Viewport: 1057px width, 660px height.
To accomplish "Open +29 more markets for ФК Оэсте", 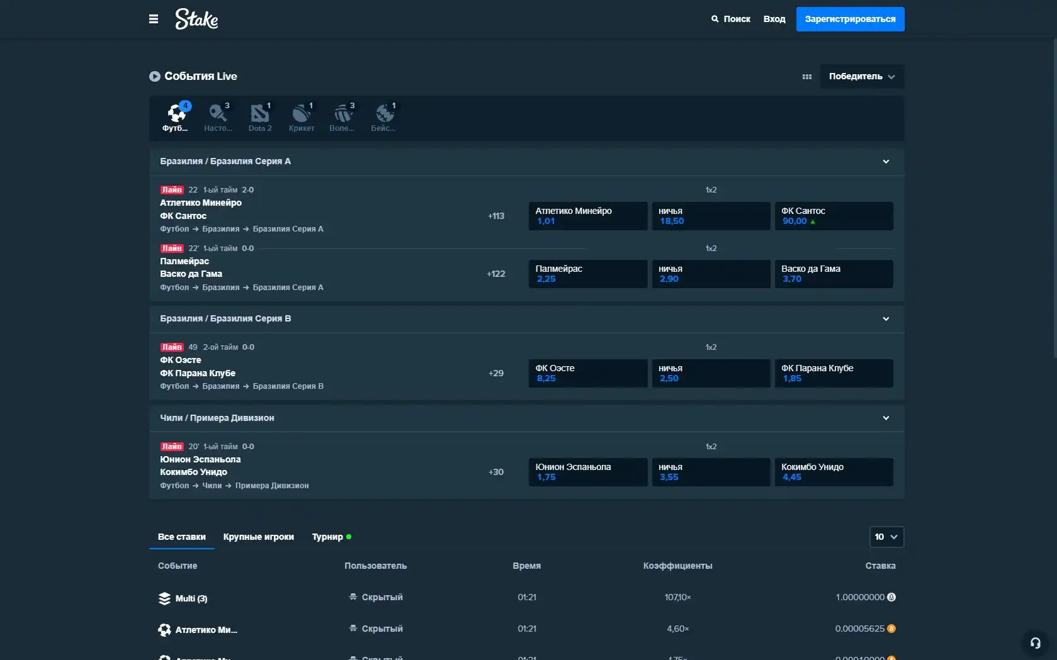I will point(496,373).
